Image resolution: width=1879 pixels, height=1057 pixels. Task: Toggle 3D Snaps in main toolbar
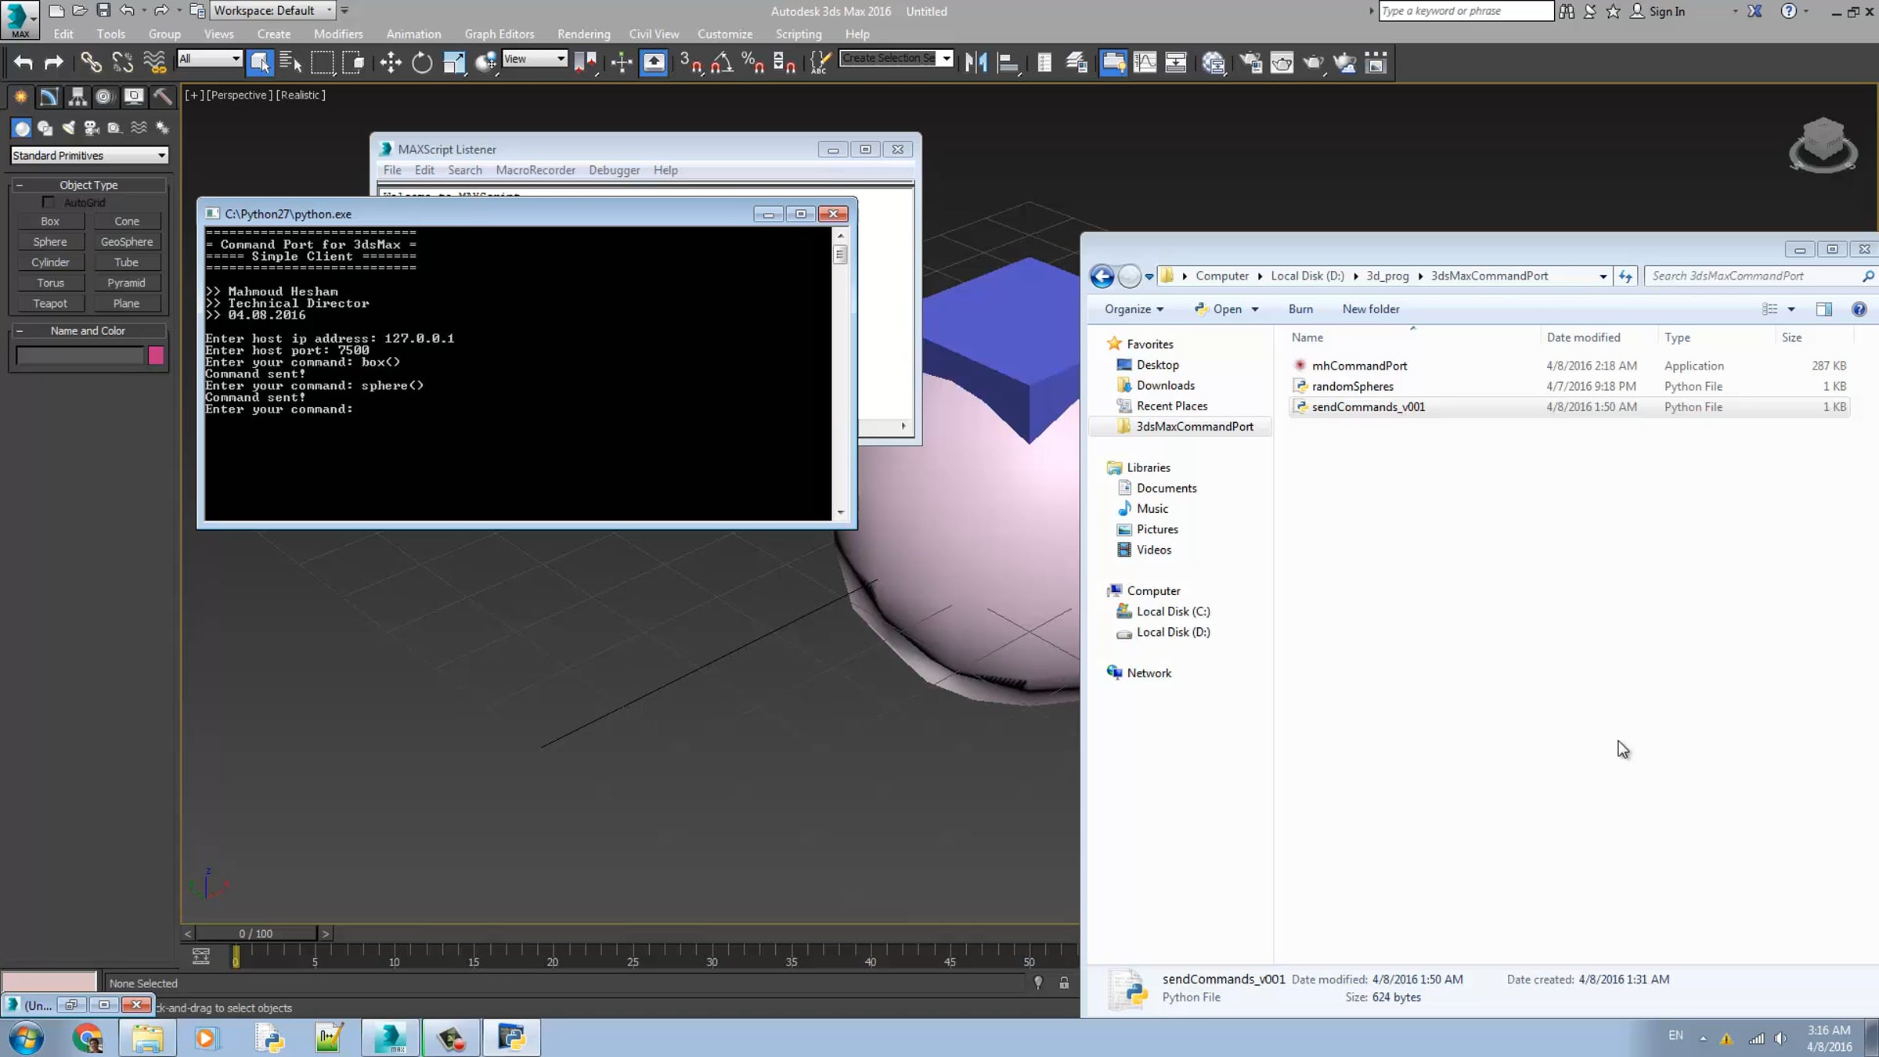click(691, 63)
